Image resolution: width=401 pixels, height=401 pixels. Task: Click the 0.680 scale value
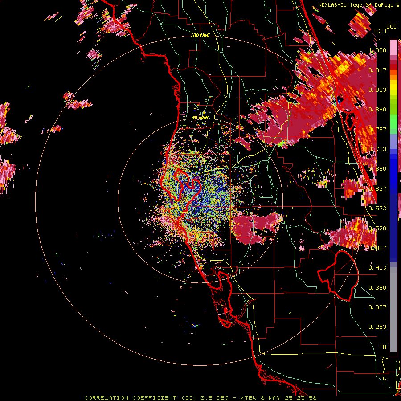coord(377,168)
